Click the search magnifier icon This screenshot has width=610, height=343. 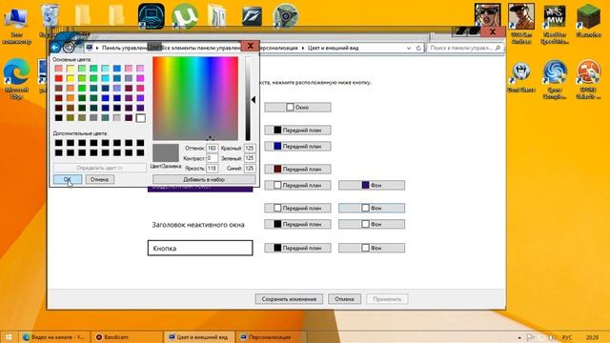[x=498, y=48]
